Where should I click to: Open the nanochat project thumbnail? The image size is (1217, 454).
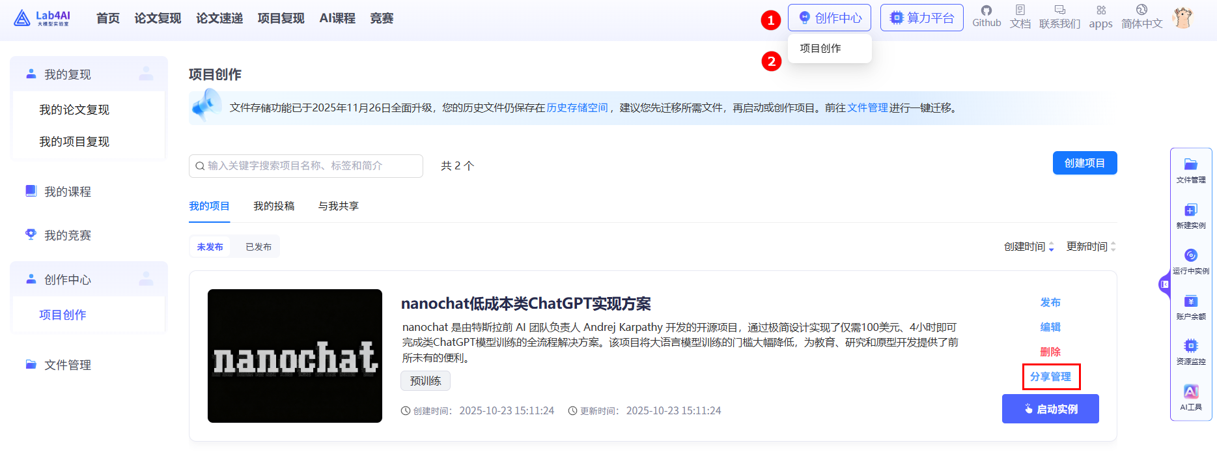coord(295,356)
